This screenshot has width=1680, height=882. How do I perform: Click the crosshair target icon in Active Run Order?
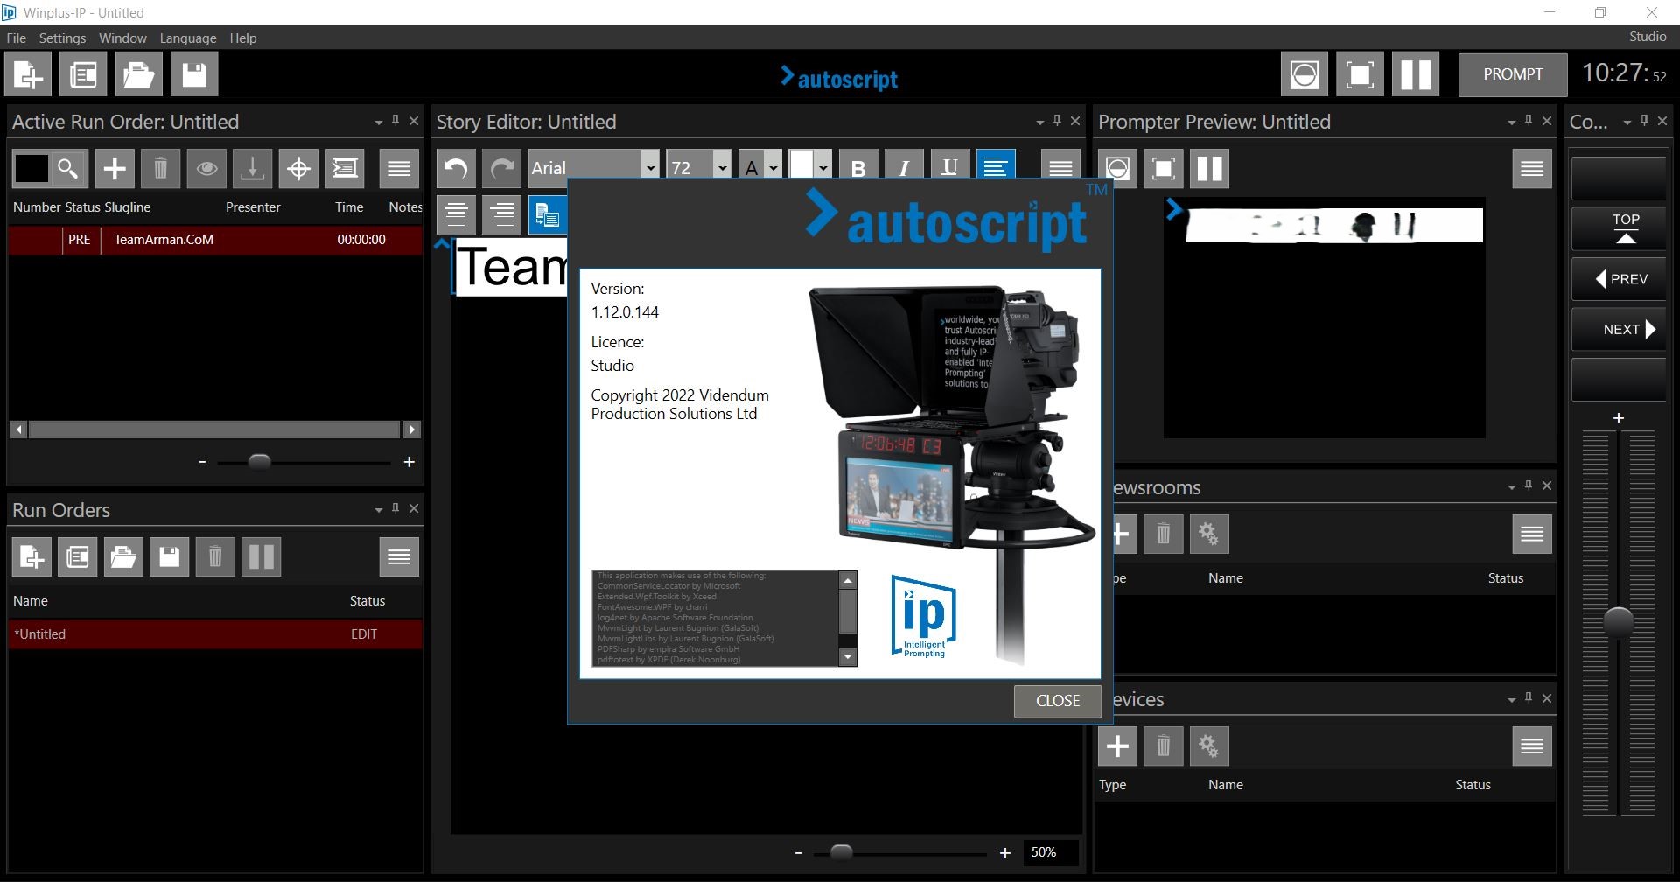coord(298,169)
